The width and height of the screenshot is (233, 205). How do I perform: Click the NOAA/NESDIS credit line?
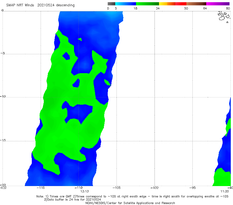pos(130,203)
